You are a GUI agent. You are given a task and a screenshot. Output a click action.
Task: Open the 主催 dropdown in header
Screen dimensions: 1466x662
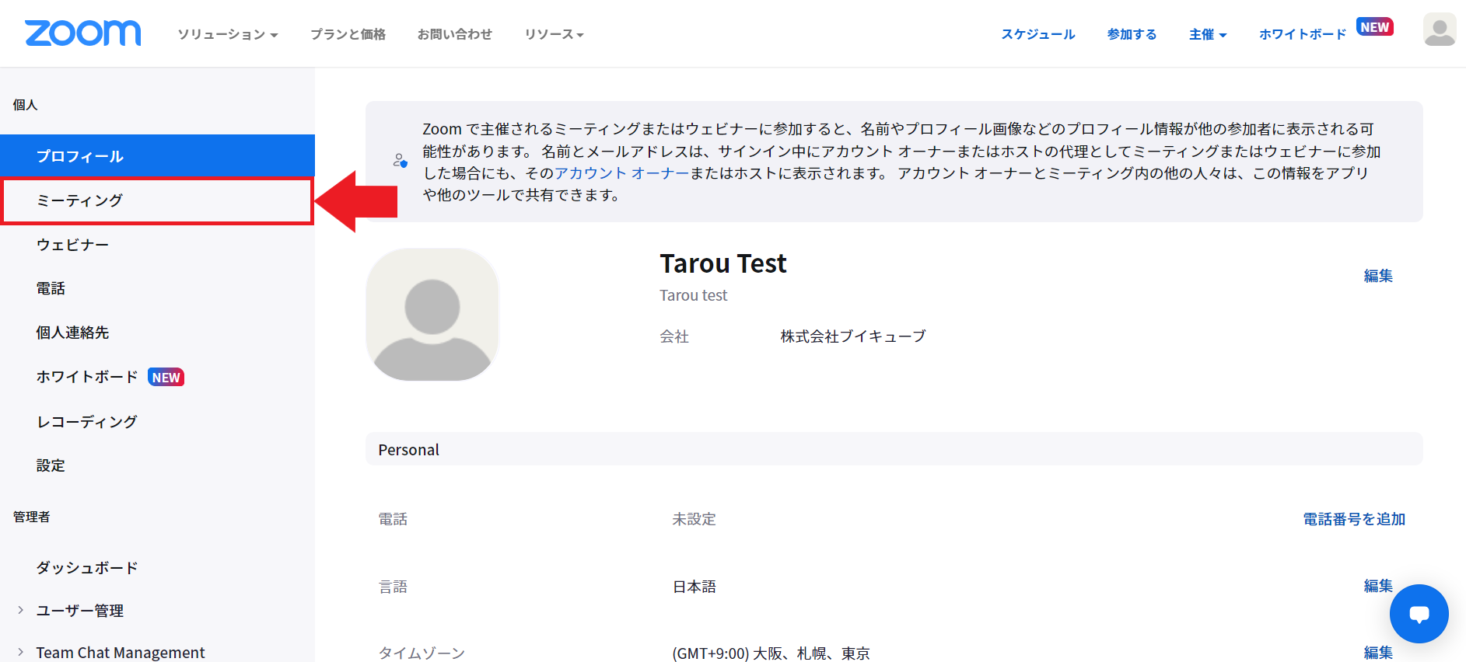(1207, 34)
